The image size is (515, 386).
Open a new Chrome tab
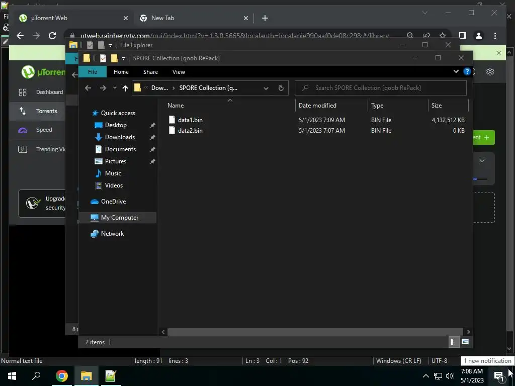coord(265,18)
